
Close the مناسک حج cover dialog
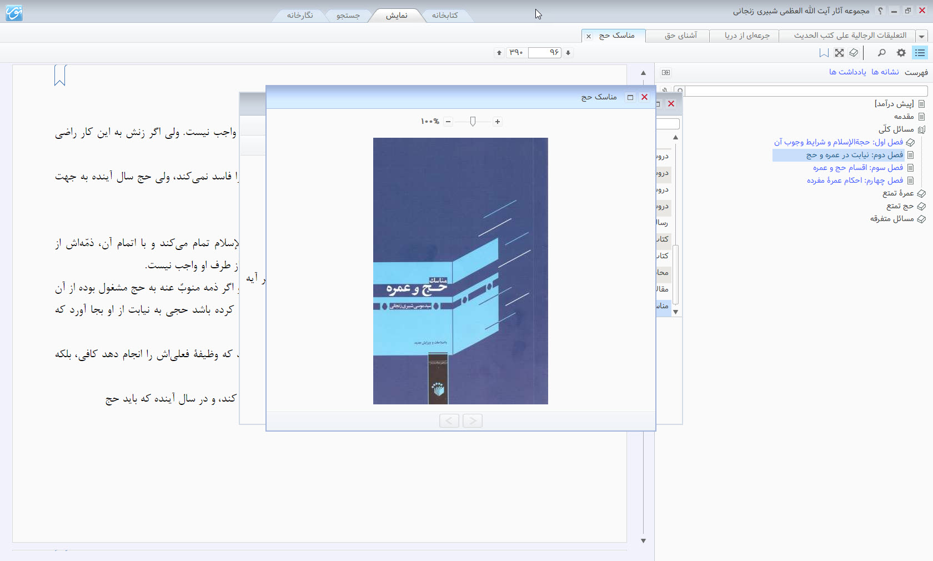645,97
